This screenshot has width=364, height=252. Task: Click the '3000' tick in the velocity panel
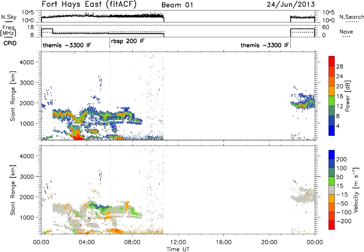[x=26, y=176]
